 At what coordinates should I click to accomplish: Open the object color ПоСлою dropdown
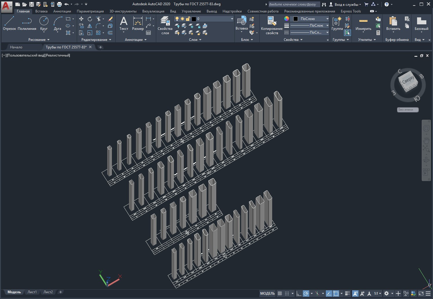pyautogui.click(x=310, y=19)
